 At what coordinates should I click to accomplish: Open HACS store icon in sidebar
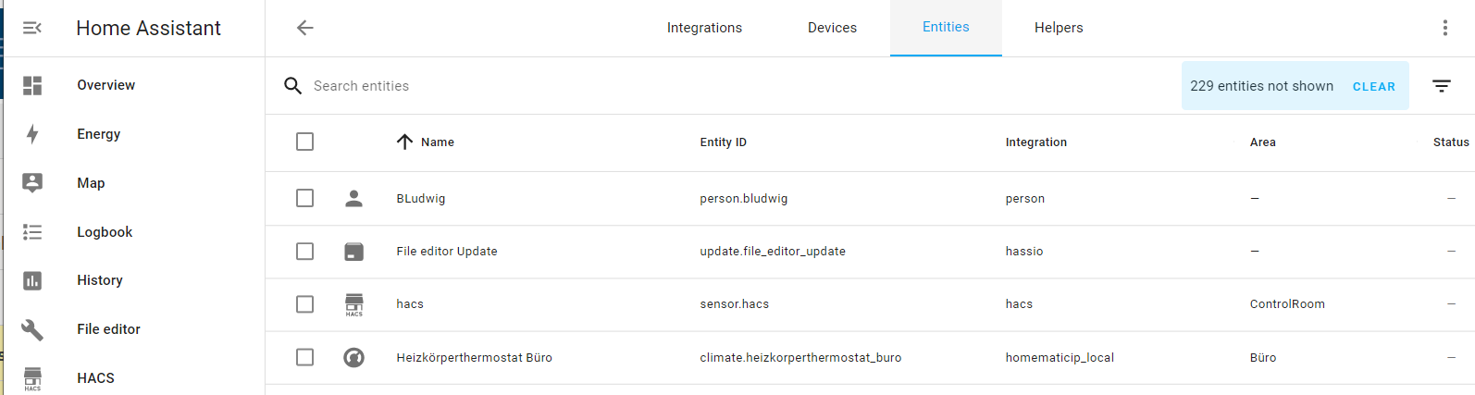coord(32,377)
